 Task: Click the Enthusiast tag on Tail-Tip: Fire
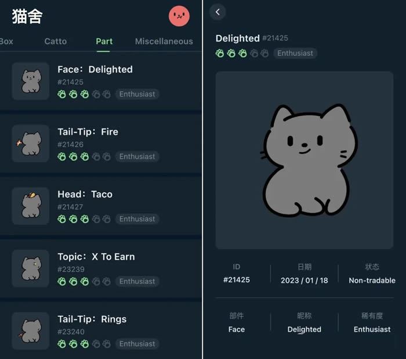click(x=137, y=157)
